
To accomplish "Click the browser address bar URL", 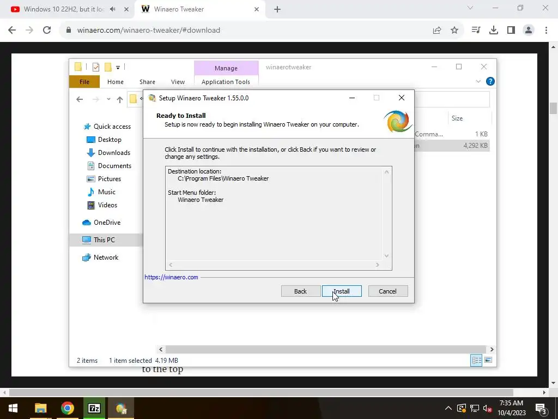I will coord(149,31).
